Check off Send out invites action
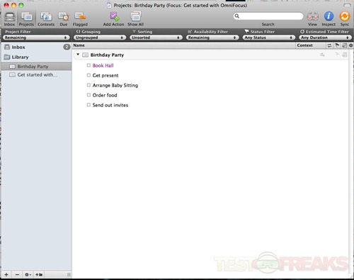 pos(88,105)
